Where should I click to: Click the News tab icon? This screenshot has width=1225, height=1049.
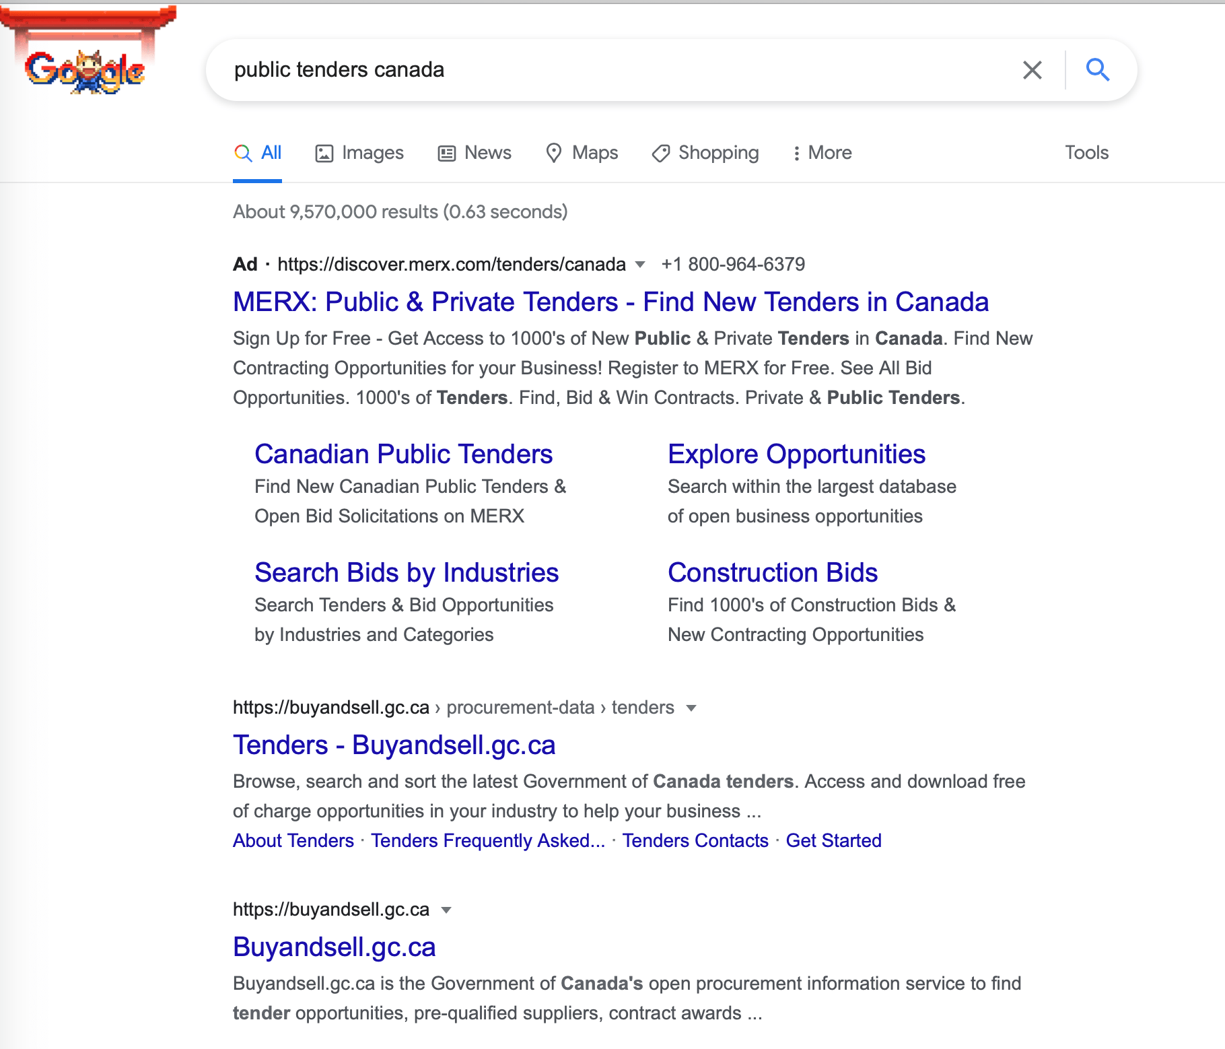(447, 154)
